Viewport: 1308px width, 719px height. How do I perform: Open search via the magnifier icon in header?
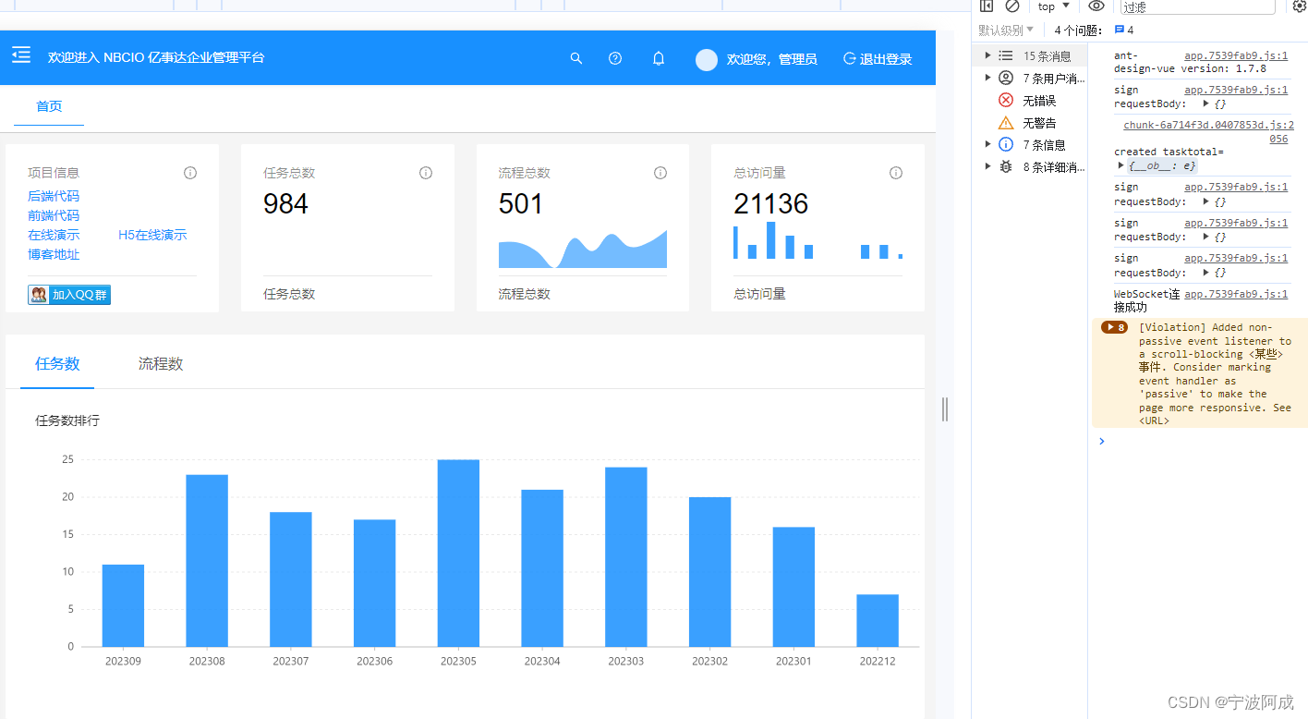click(576, 58)
